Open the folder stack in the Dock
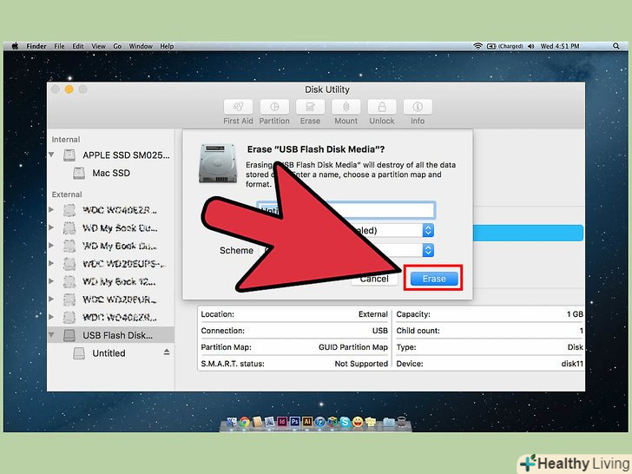 coord(389,422)
